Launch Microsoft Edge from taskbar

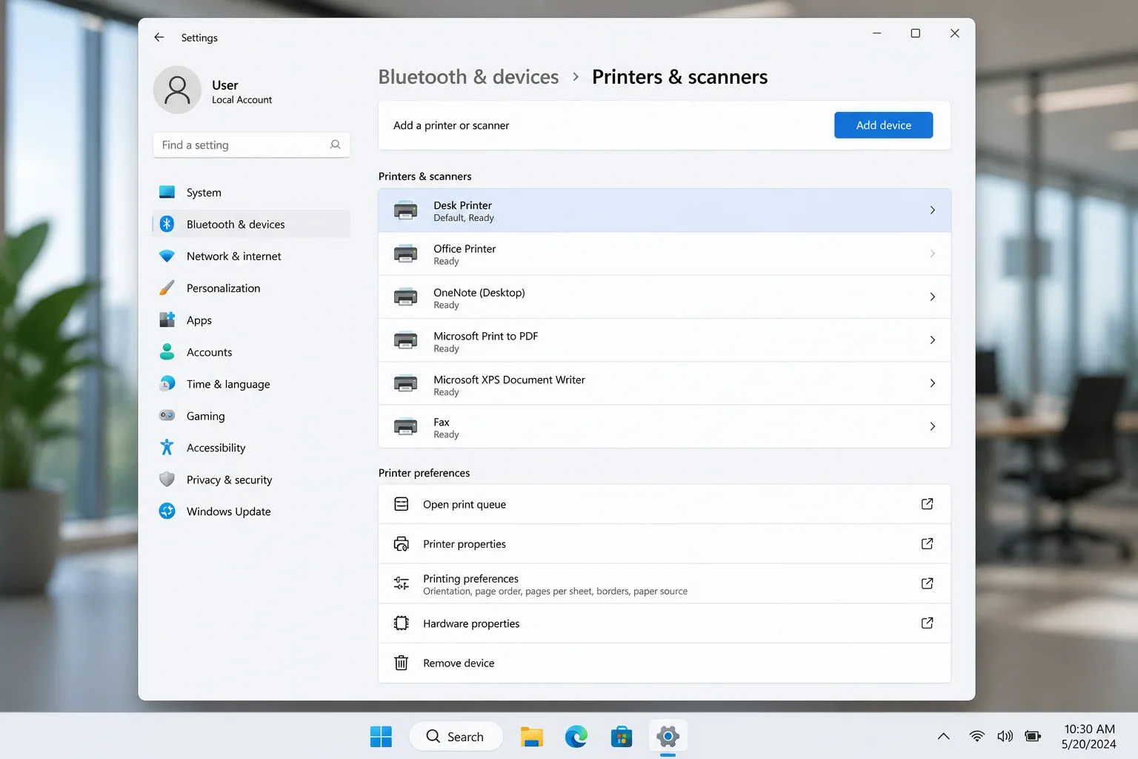[x=576, y=736]
